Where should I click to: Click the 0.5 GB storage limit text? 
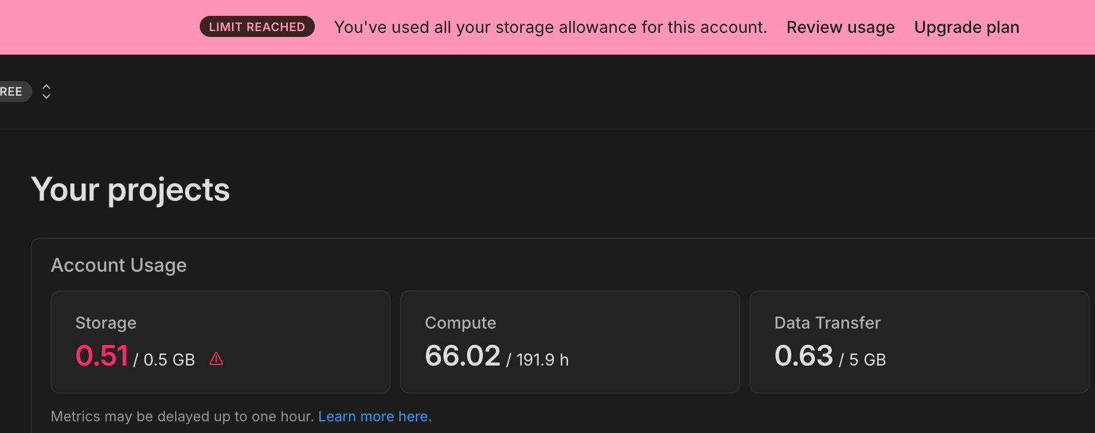[169, 360]
